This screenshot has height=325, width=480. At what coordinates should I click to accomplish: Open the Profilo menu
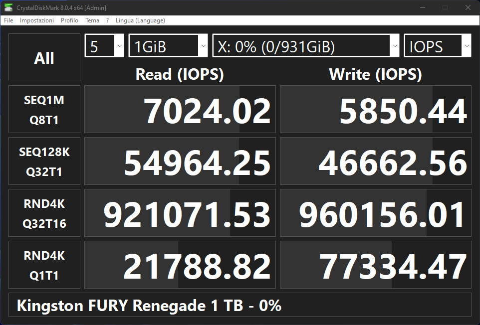(x=69, y=20)
